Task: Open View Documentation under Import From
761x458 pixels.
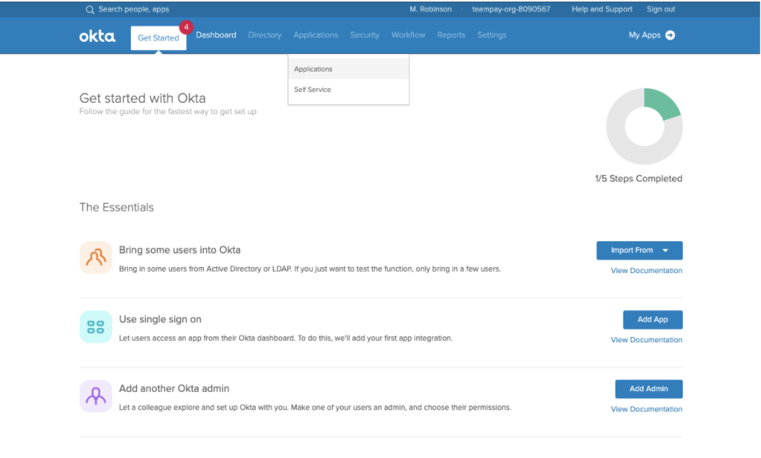Action: point(646,270)
